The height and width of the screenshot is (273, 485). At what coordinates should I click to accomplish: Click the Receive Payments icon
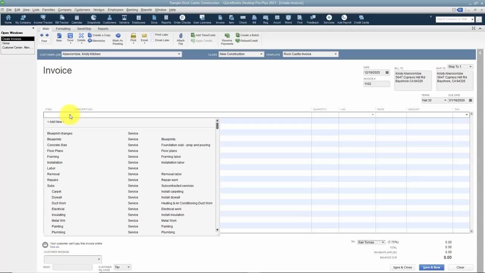tap(227, 39)
